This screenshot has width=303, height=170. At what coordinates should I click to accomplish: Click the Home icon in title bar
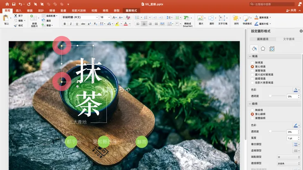[x=7, y=4]
